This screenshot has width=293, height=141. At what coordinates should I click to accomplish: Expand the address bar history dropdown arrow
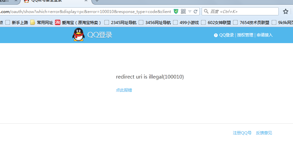point(190,12)
